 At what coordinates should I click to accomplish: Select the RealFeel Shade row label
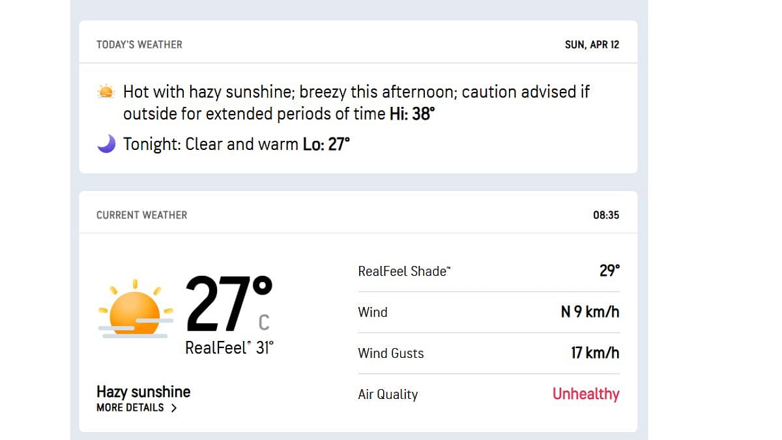coord(404,271)
